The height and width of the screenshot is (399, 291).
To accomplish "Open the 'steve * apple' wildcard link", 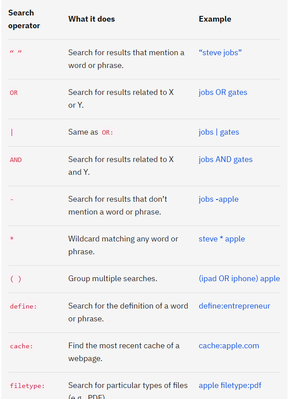I will (x=221, y=239).
